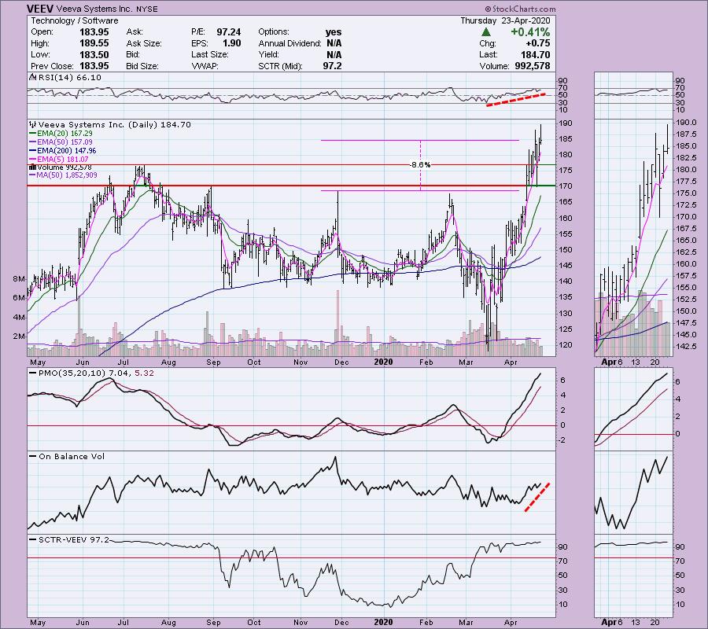Select the Prev Close value 183.95
Image resolution: width=708 pixels, height=629 pixels.
94,66
